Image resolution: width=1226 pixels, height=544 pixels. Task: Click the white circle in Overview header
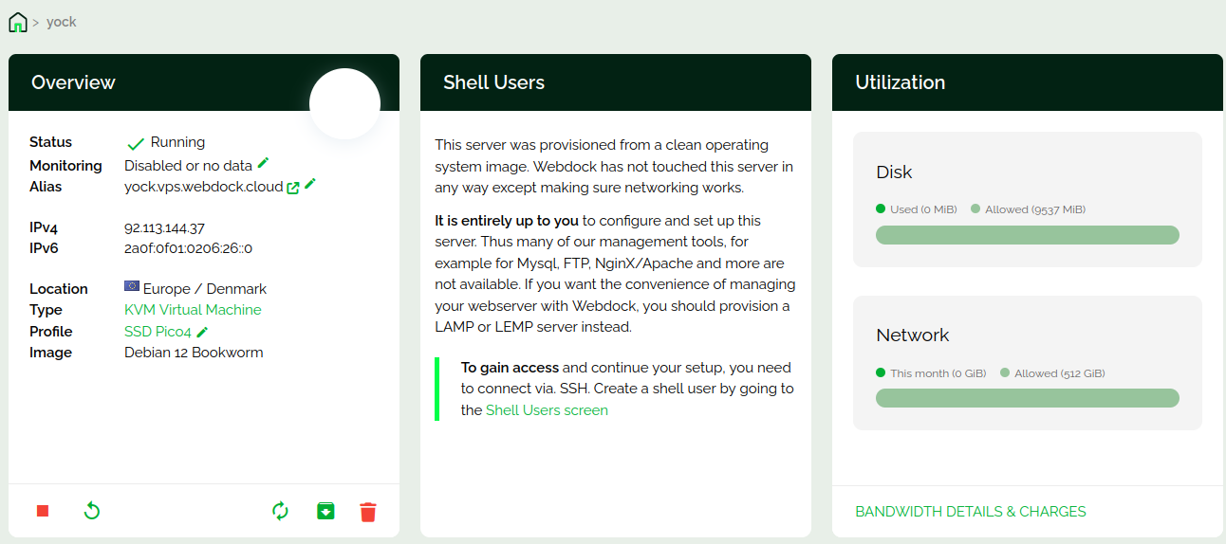tap(344, 104)
